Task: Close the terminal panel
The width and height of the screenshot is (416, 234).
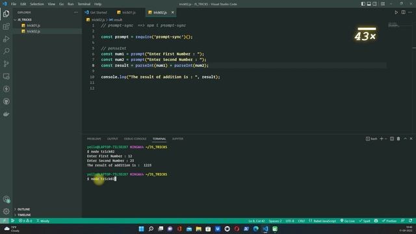Action: pyautogui.click(x=411, y=138)
